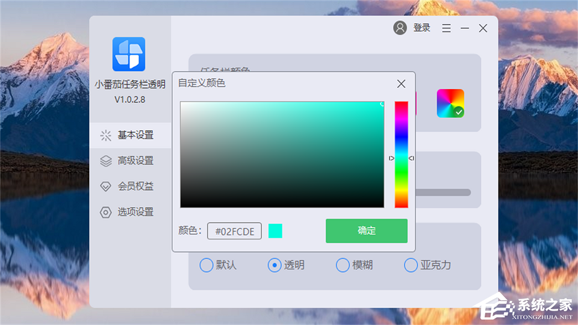Close the 自定义颜色 dialog

(401, 84)
